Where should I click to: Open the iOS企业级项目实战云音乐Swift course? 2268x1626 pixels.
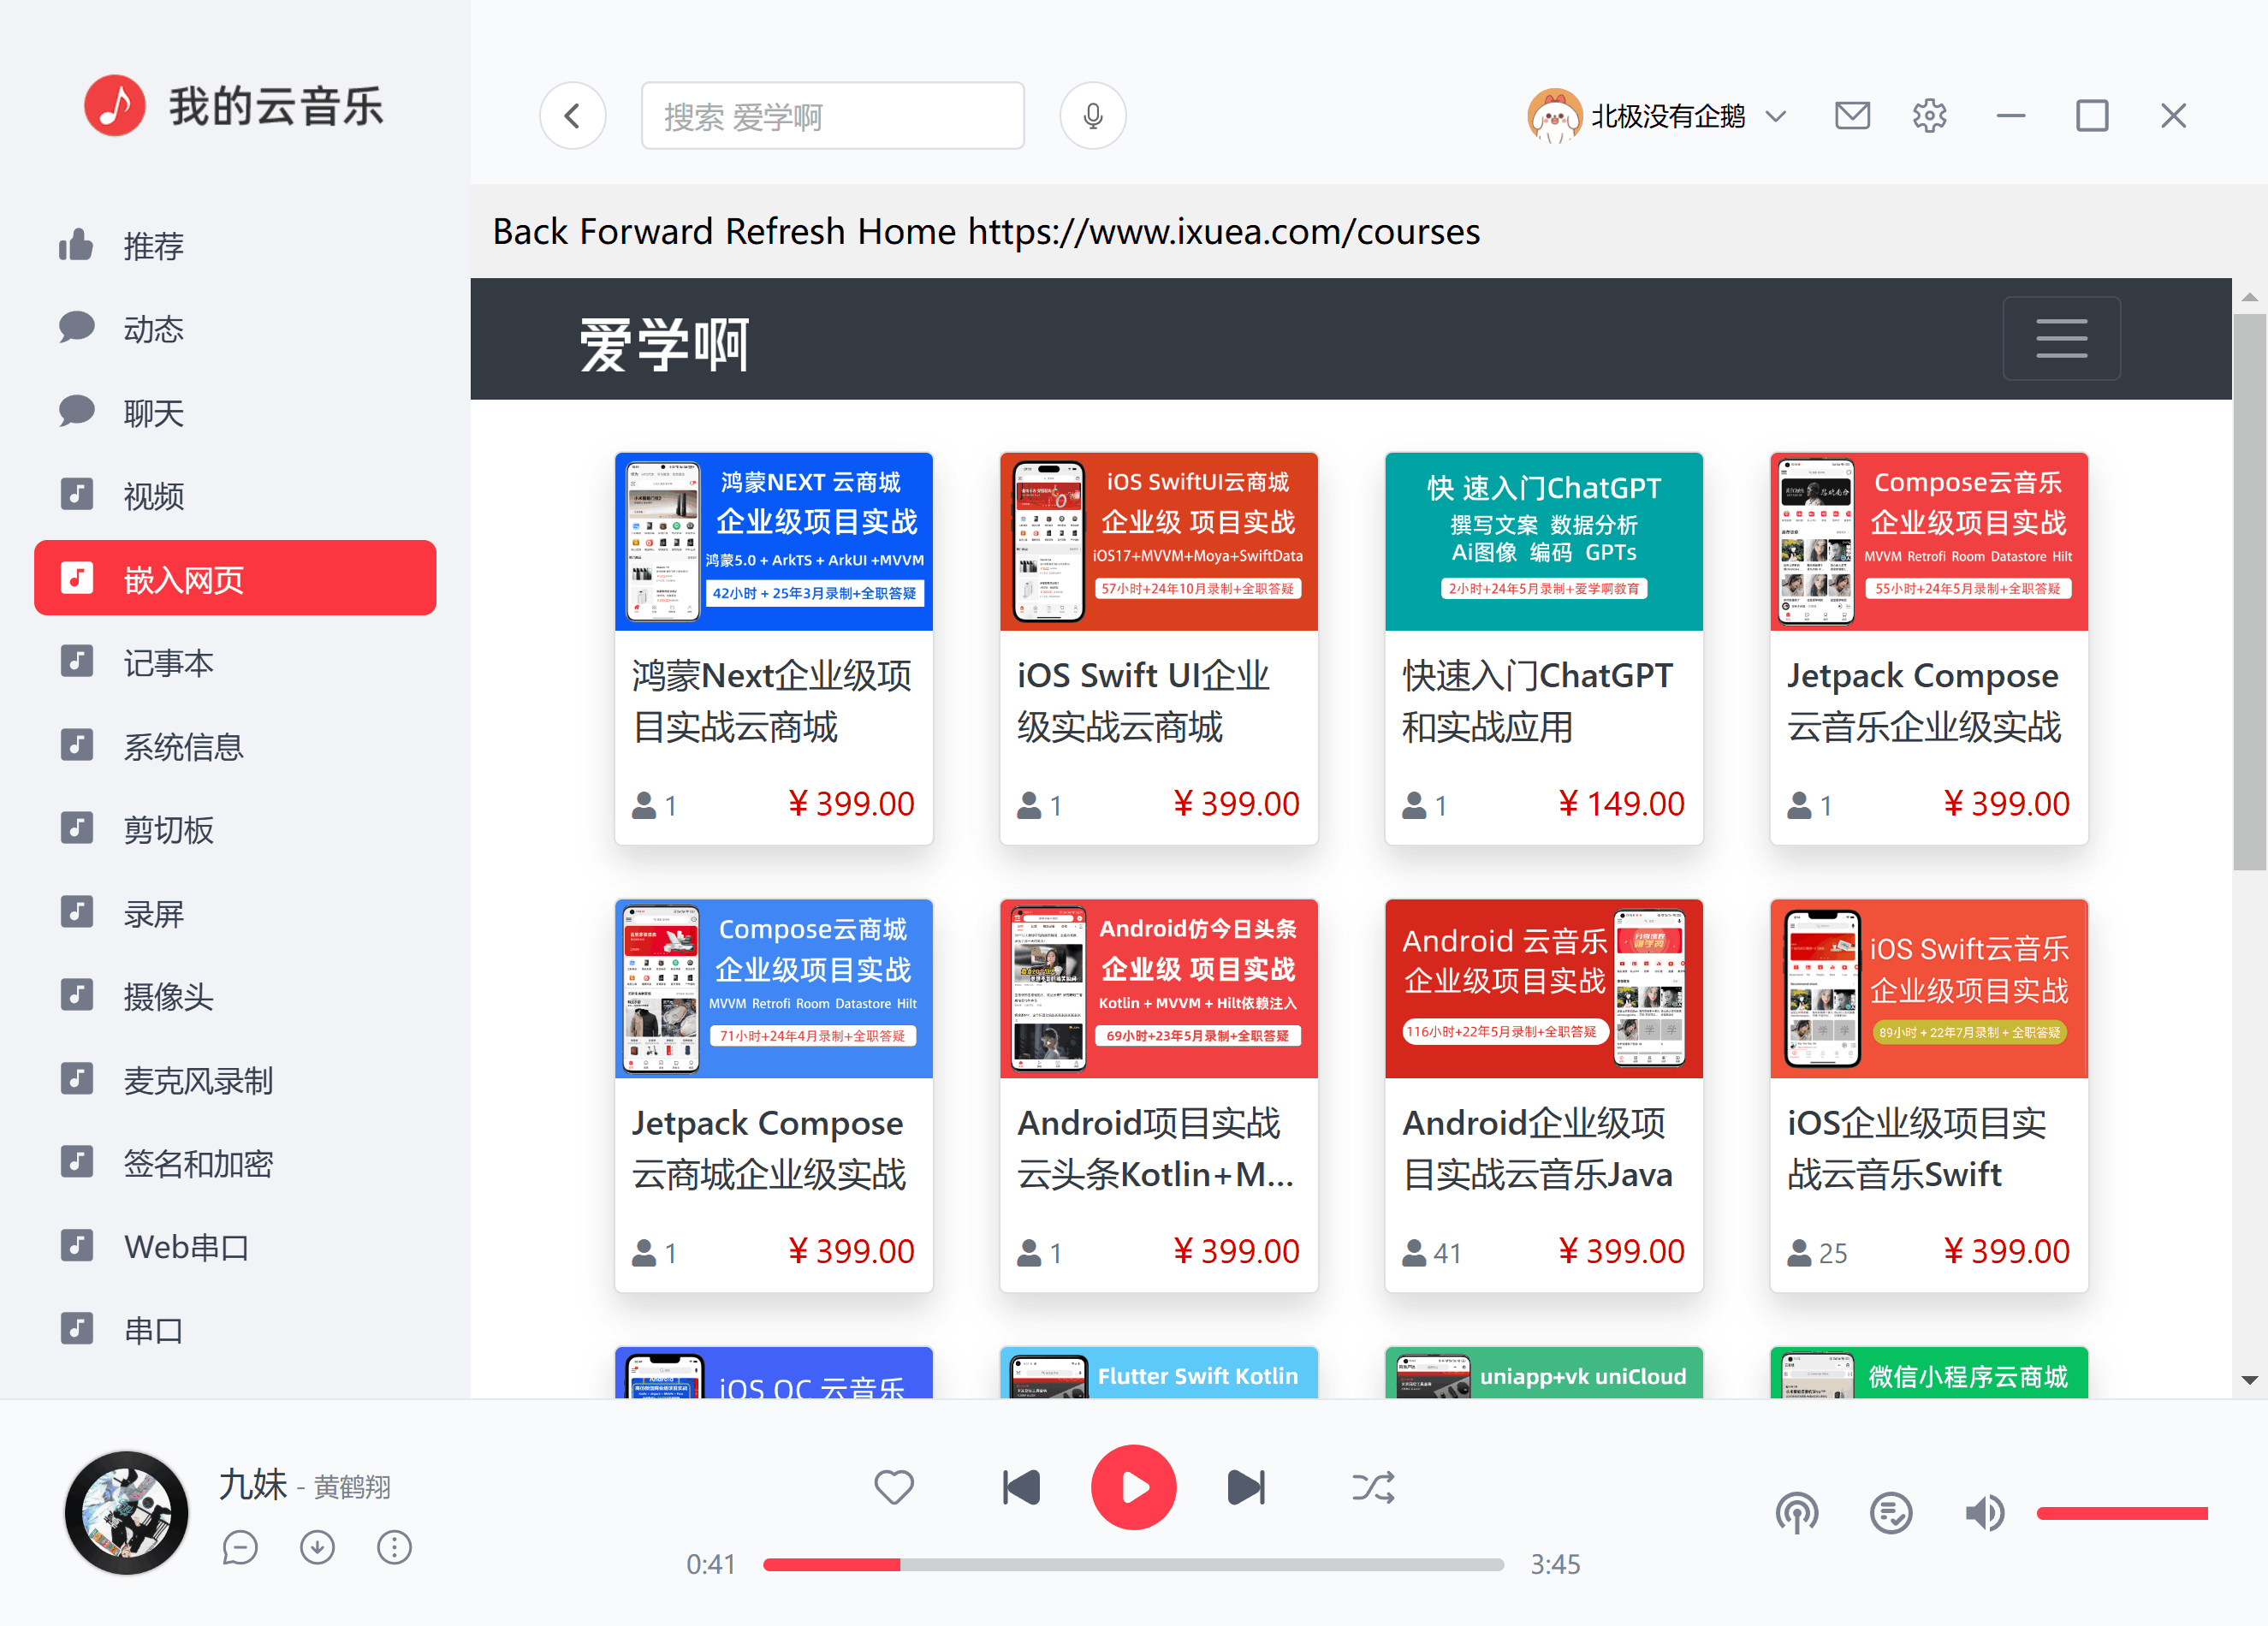tap(1928, 1096)
